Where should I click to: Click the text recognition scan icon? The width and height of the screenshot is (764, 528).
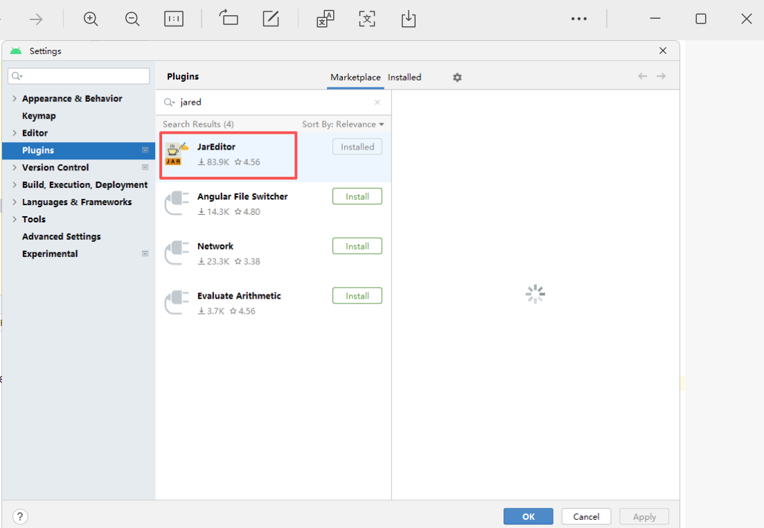point(367,19)
